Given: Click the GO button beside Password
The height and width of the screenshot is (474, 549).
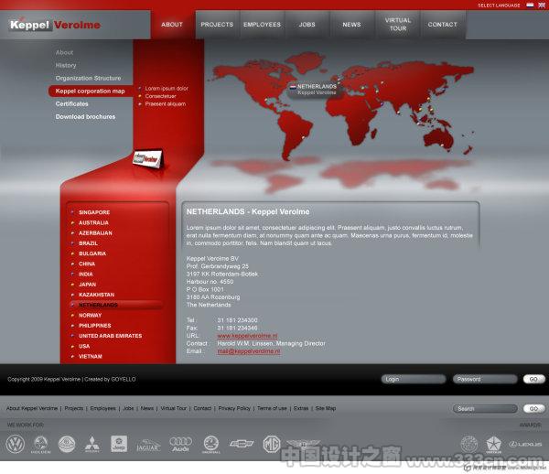Looking at the screenshot, I should pyautogui.click(x=533, y=379).
